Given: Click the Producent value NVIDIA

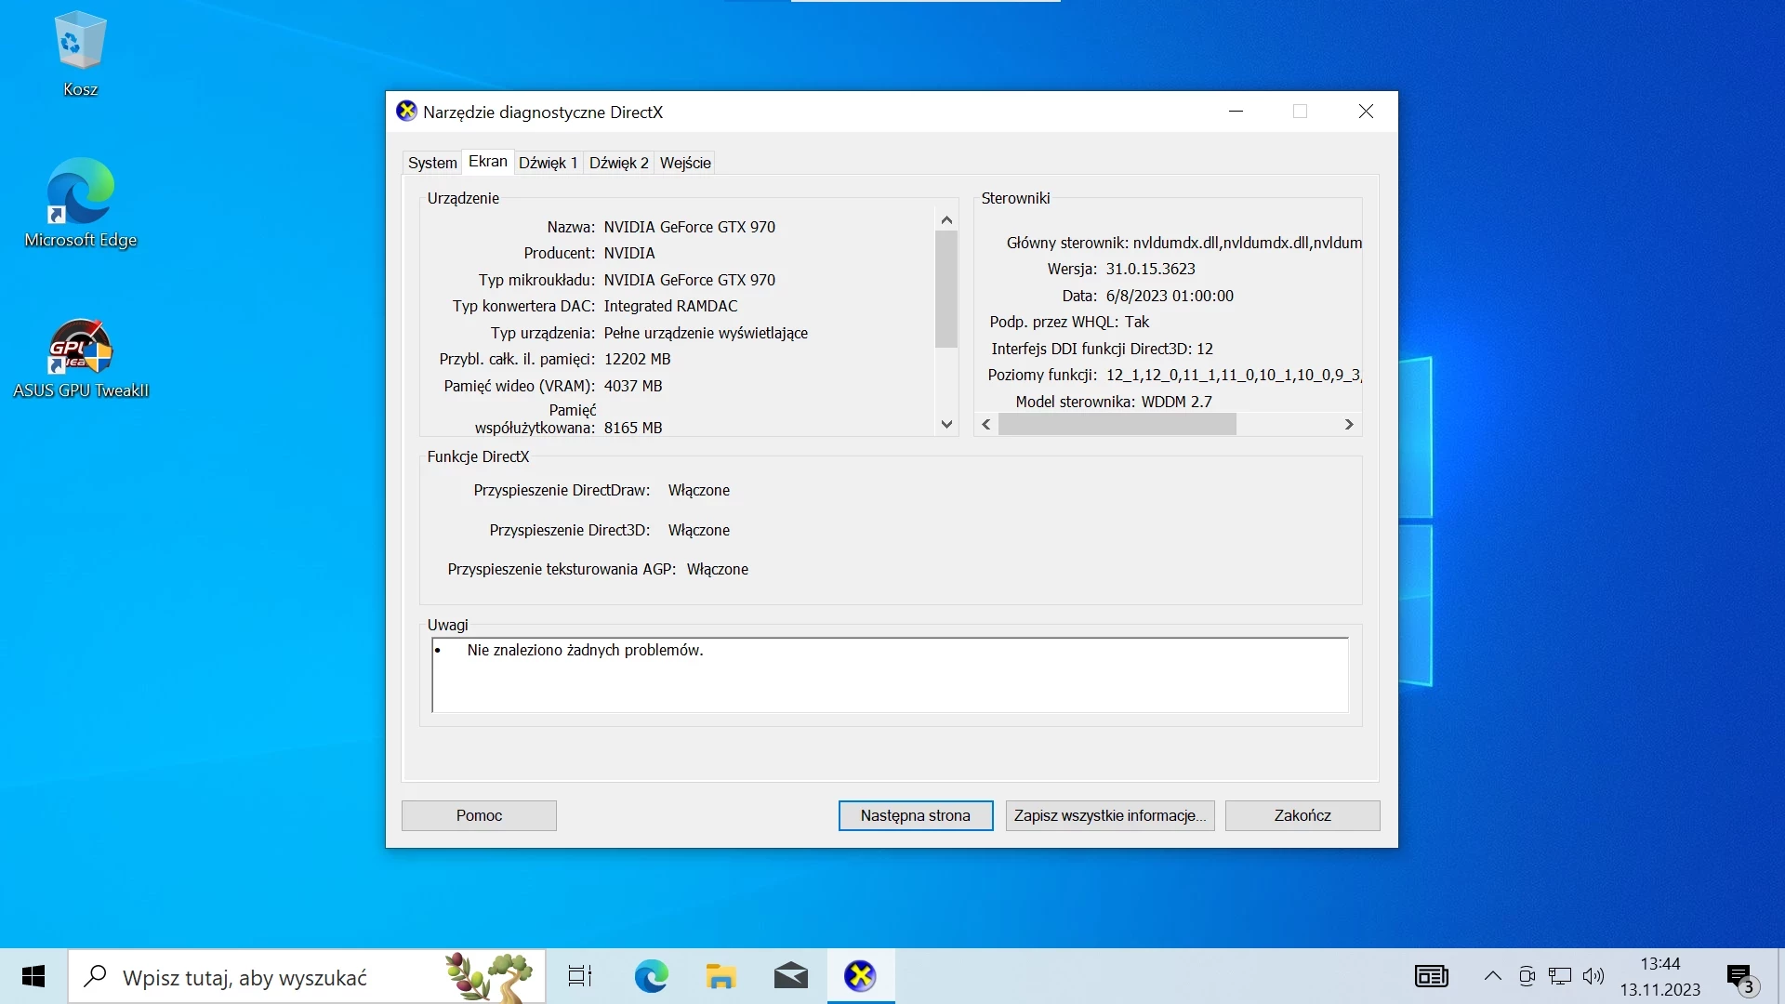Looking at the screenshot, I should (629, 253).
